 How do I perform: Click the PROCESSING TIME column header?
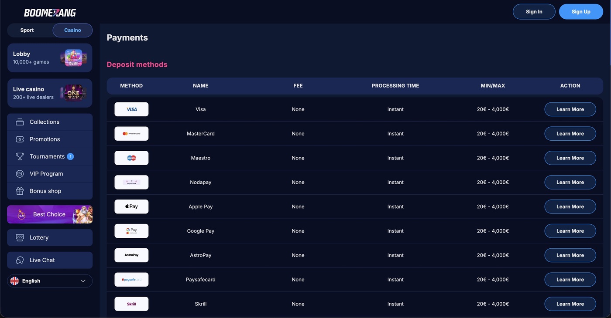(x=395, y=86)
